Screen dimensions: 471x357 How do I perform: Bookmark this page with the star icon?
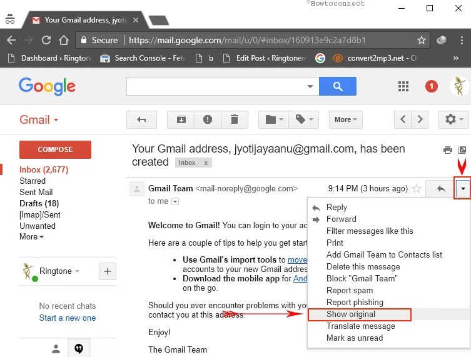422,40
